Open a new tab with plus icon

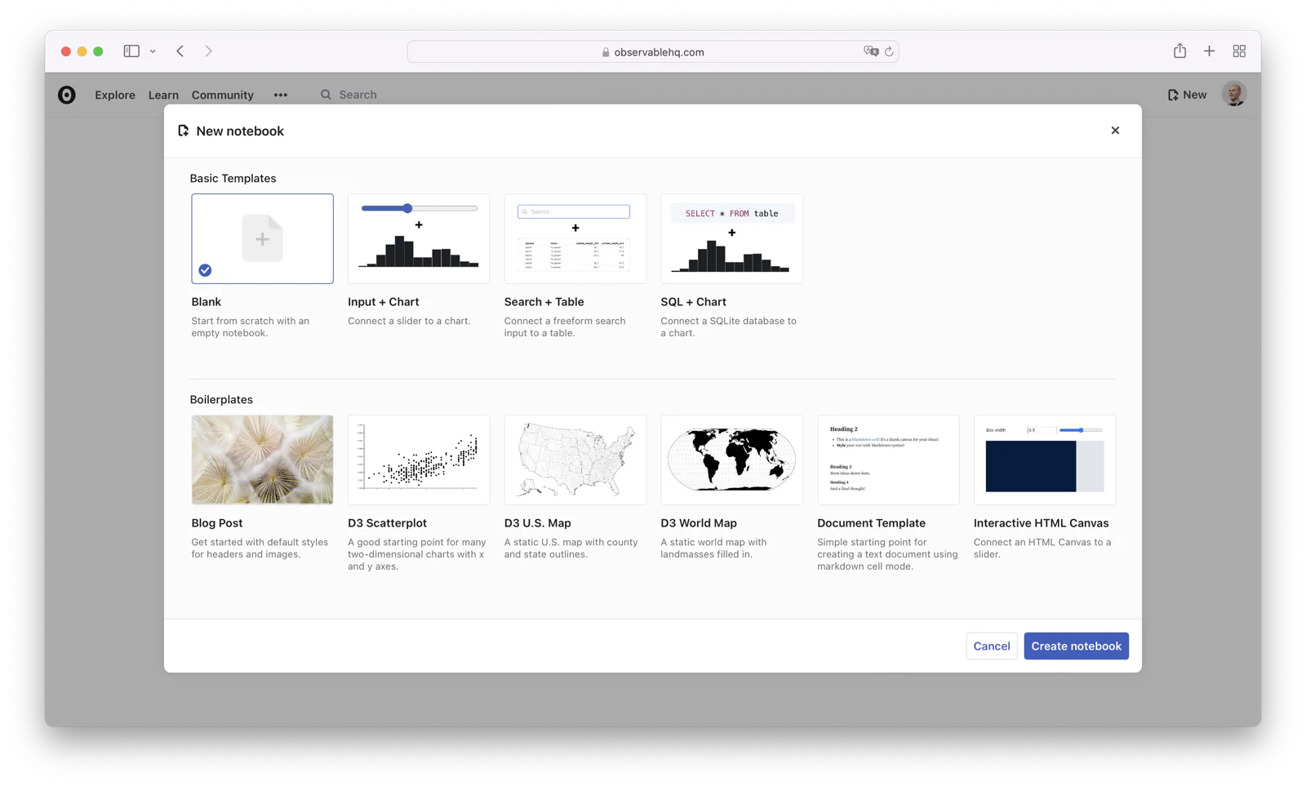point(1209,51)
